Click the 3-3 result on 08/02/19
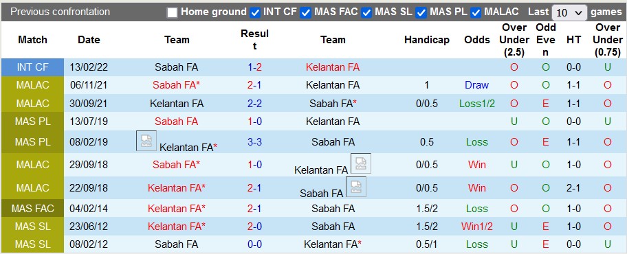Screen dimensions: 627x254 (254, 142)
